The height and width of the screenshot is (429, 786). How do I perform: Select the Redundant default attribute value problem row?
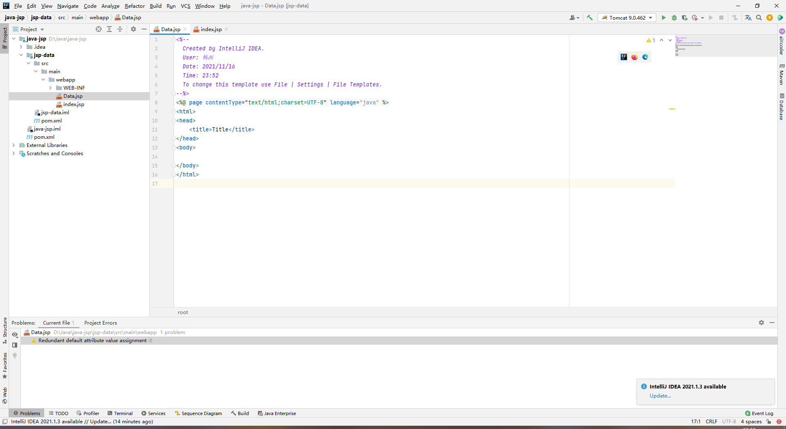399,341
